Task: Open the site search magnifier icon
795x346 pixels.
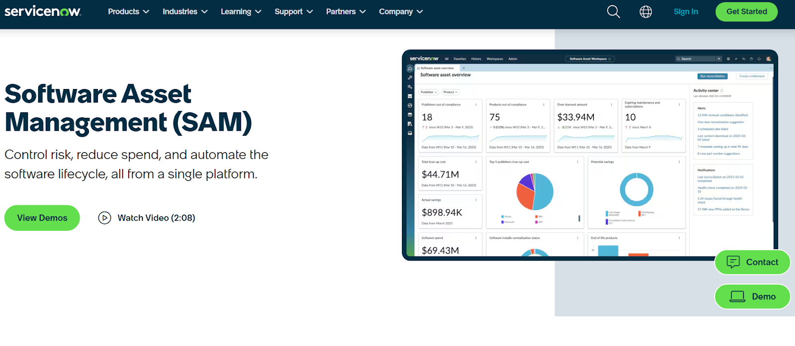Action: 614,11
